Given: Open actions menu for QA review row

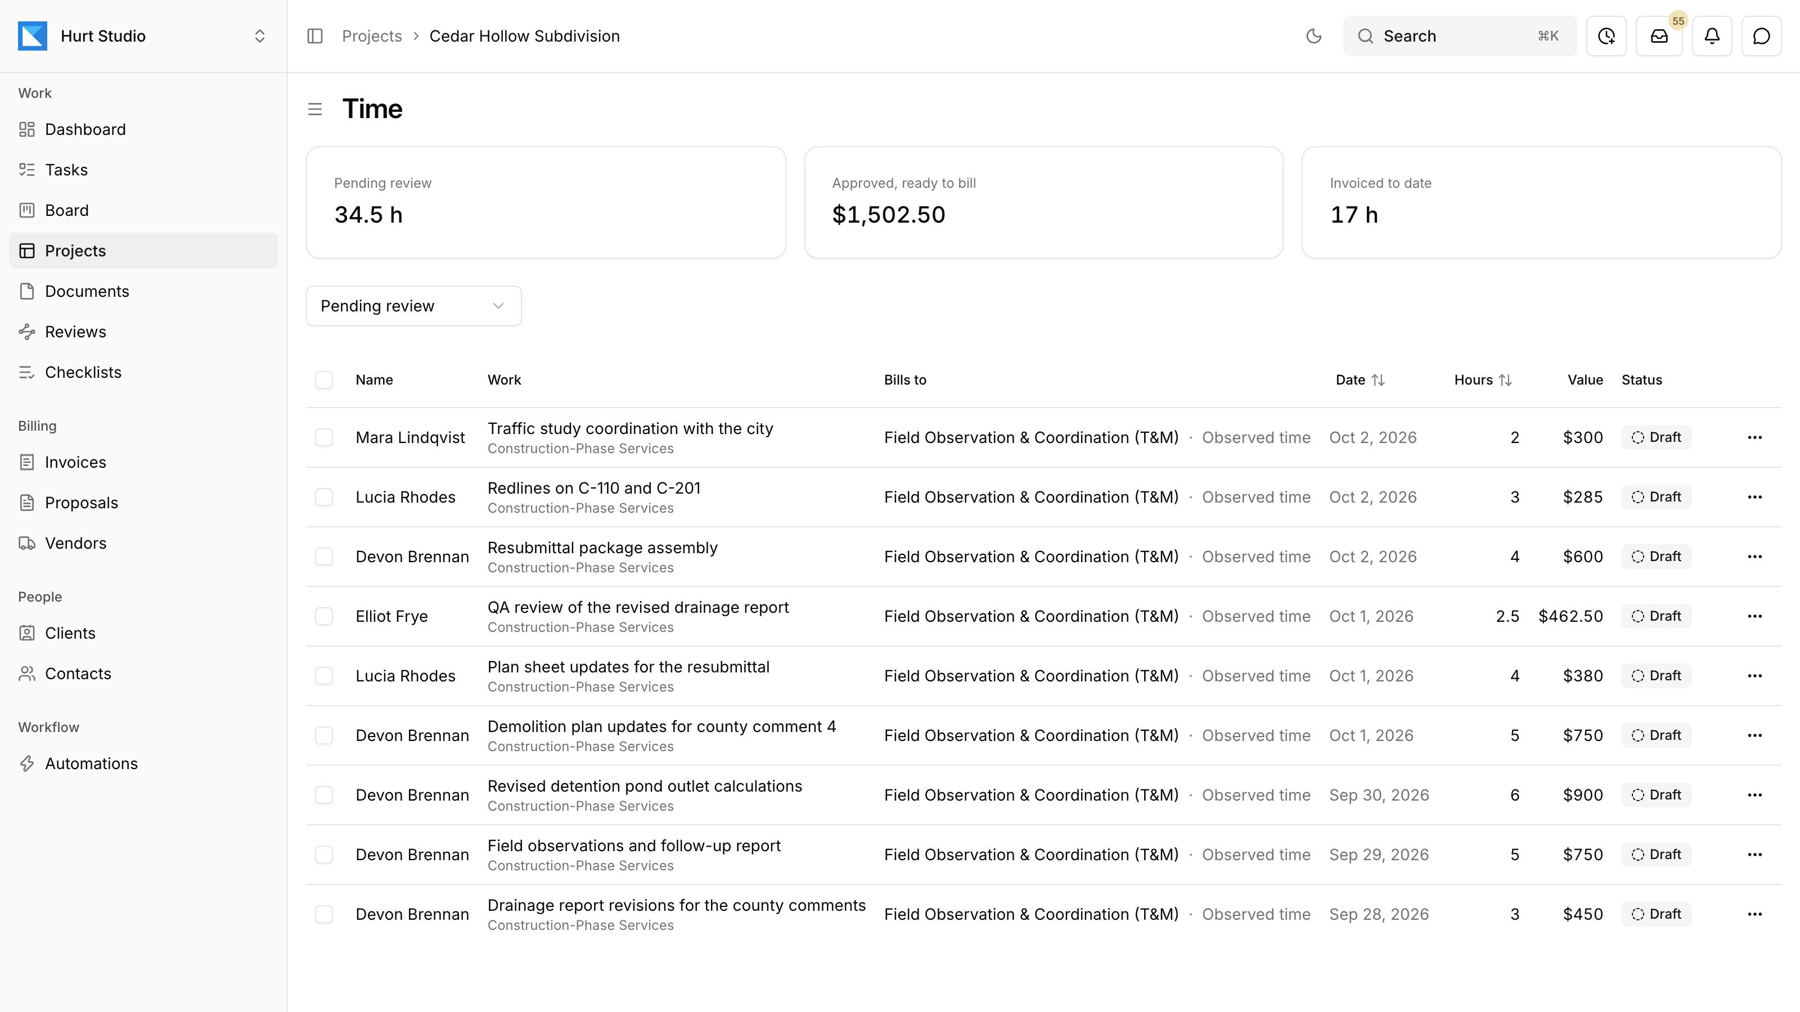Looking at the screenshot, I should [1754, 616].
